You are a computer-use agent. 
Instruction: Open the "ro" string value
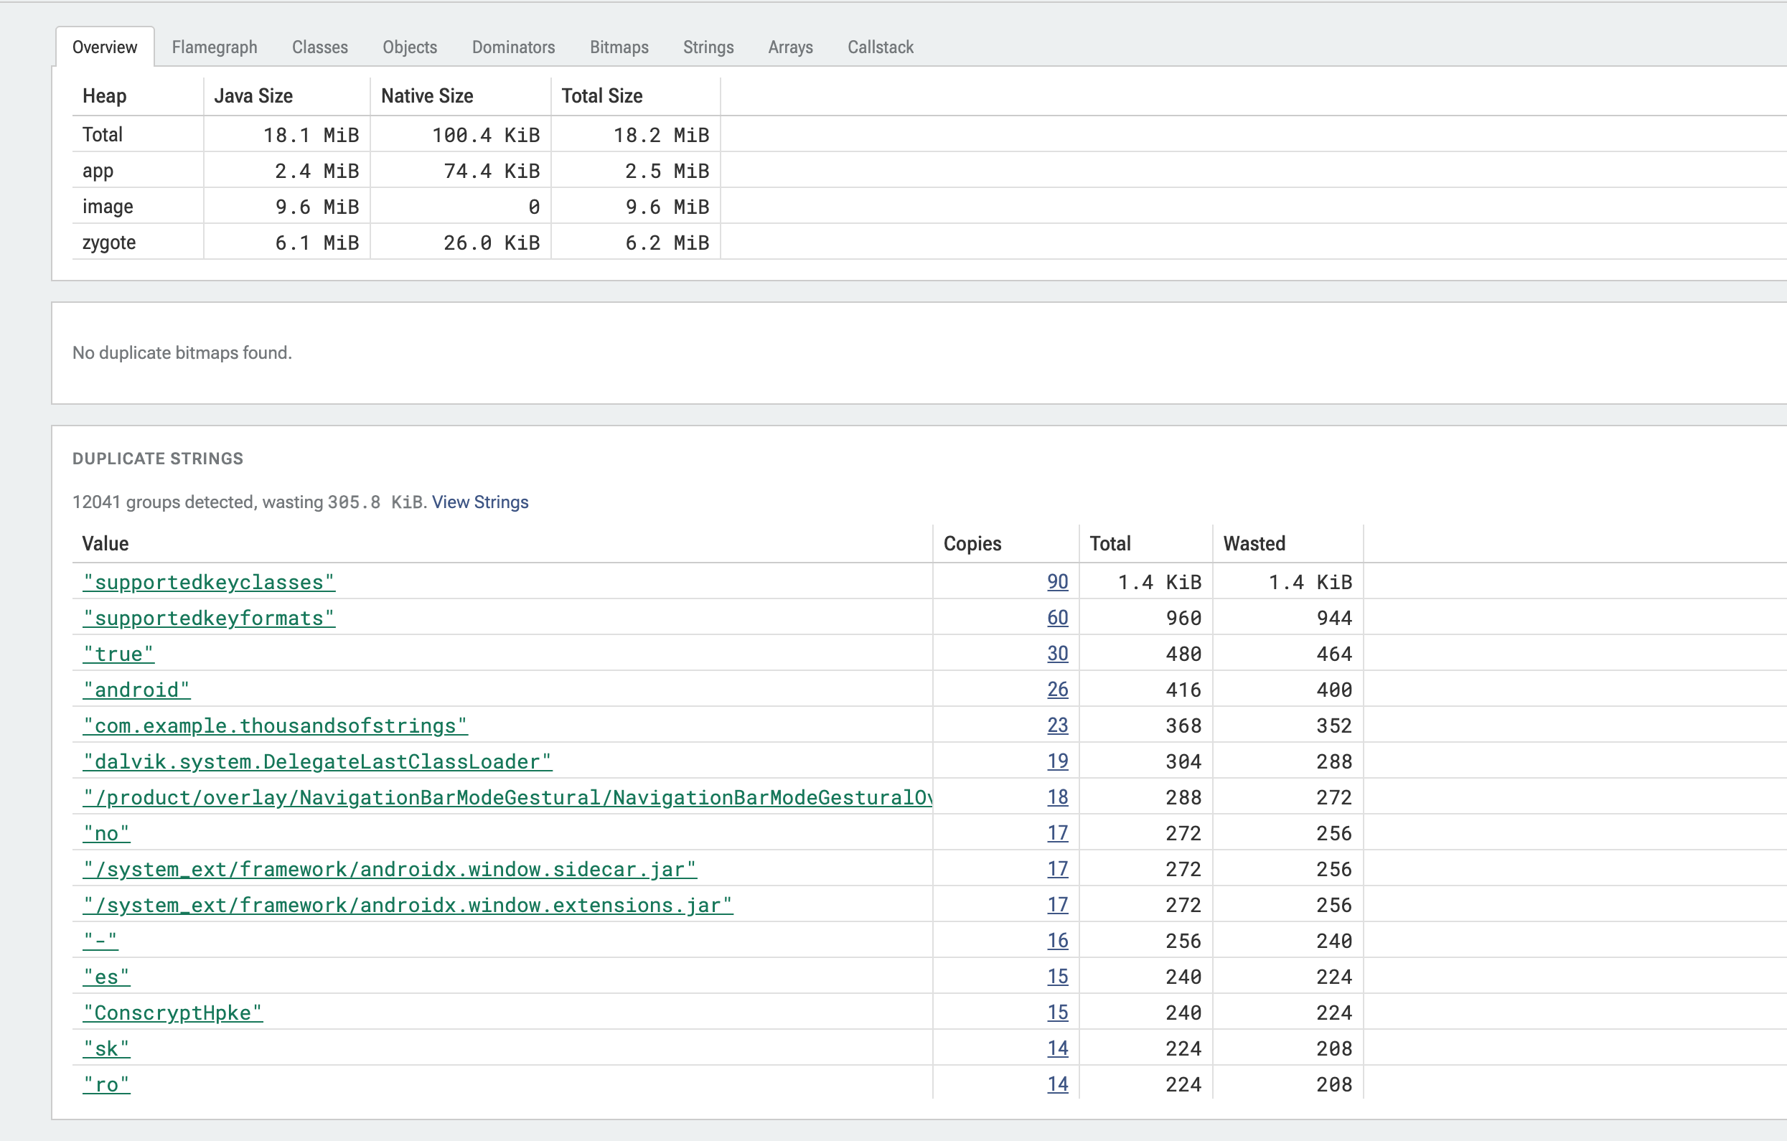(106, 1084)
